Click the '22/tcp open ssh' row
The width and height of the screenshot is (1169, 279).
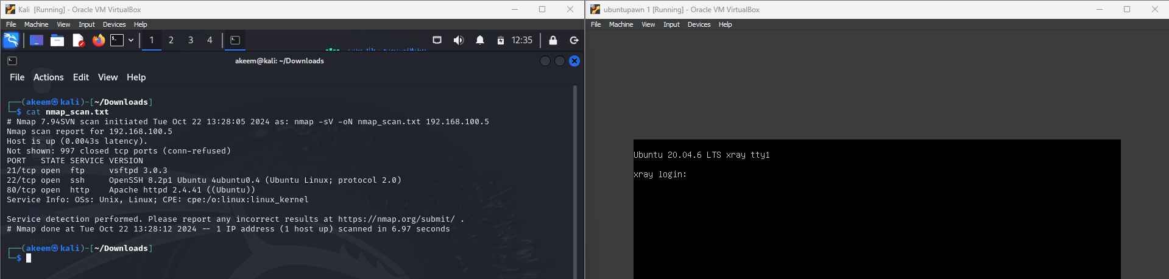point(204,180)
